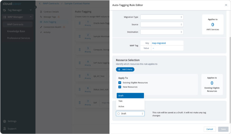The image size is (231, 134).
Task: Select Test from the status list
Action: 121,101
